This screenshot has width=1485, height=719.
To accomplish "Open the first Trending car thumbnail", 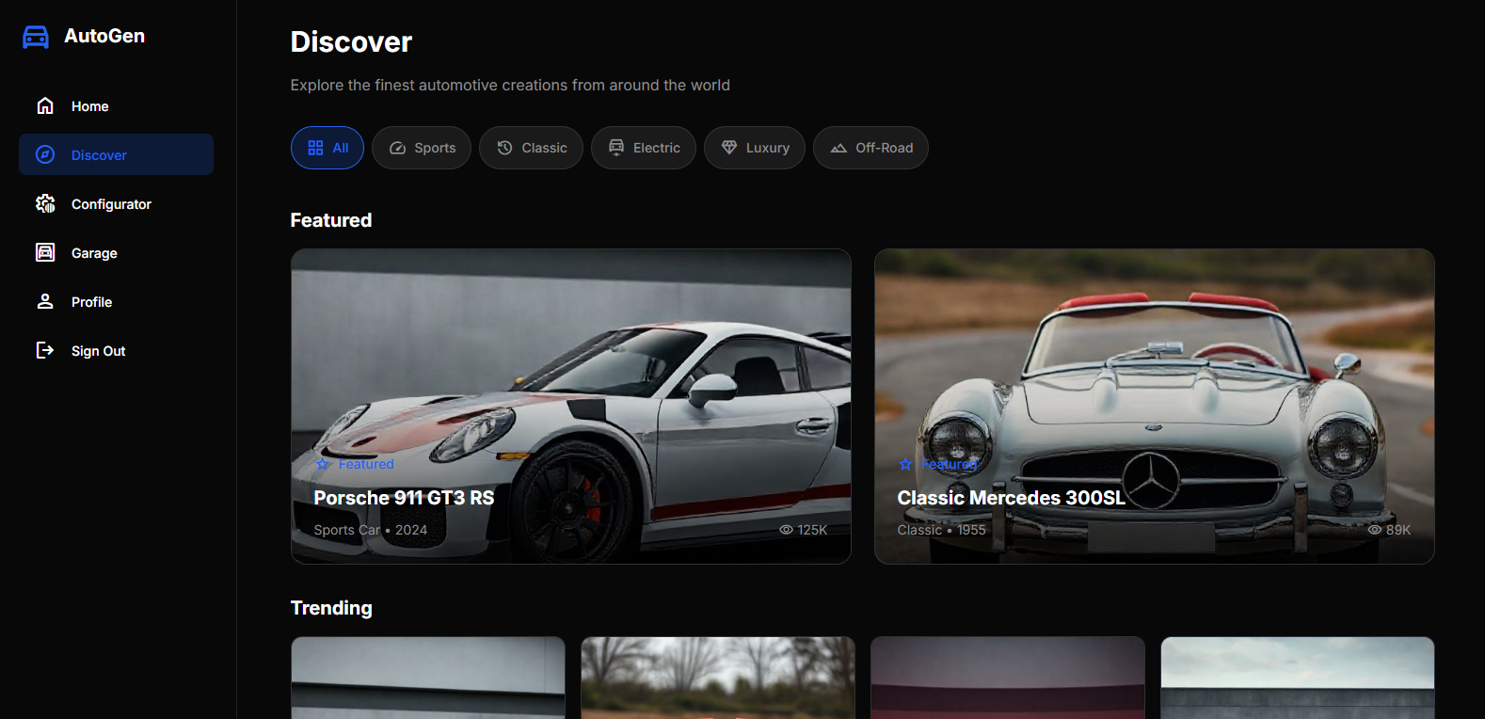I will pos(428,678).
